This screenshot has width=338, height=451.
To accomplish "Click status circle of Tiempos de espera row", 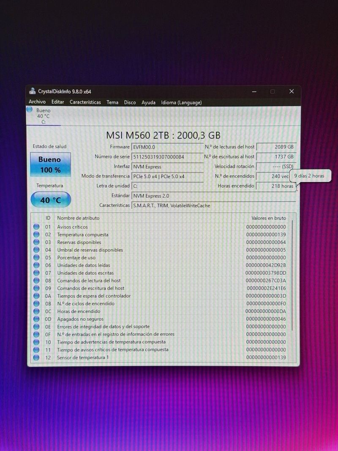I will coord(36,296).
